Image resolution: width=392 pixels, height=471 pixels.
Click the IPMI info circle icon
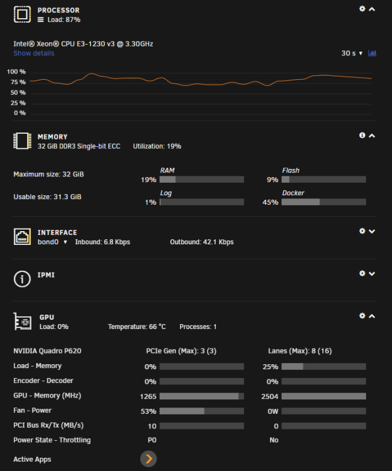pyautogui.click(x=22, y=279)
